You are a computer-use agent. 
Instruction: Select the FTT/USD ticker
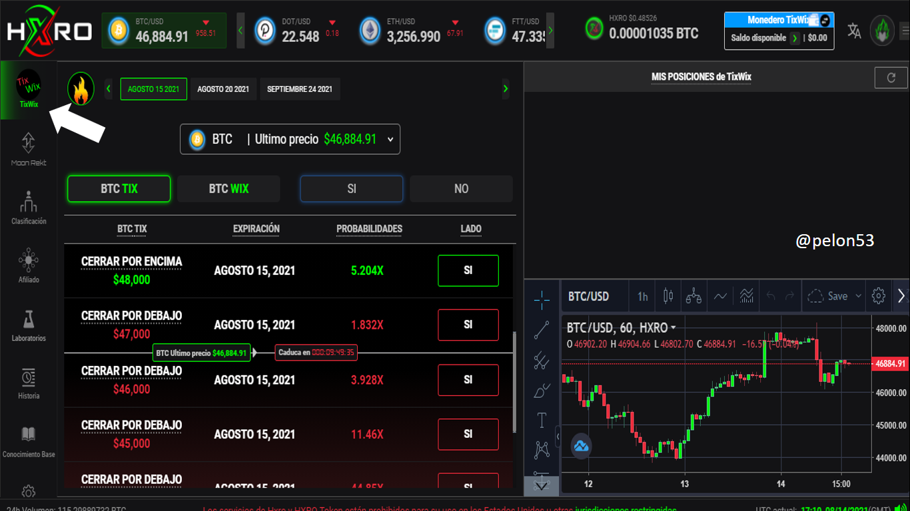click(x=514, y=31)
